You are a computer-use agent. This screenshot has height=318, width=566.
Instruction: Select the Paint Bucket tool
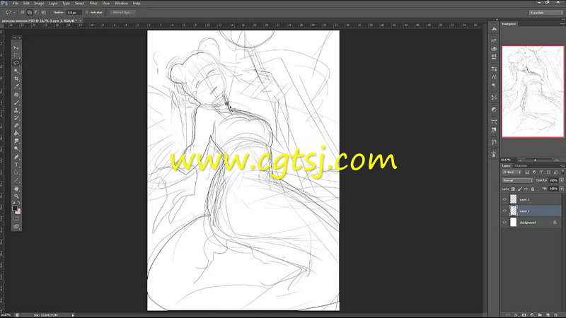pyautogui.click(x=16, y=134)
